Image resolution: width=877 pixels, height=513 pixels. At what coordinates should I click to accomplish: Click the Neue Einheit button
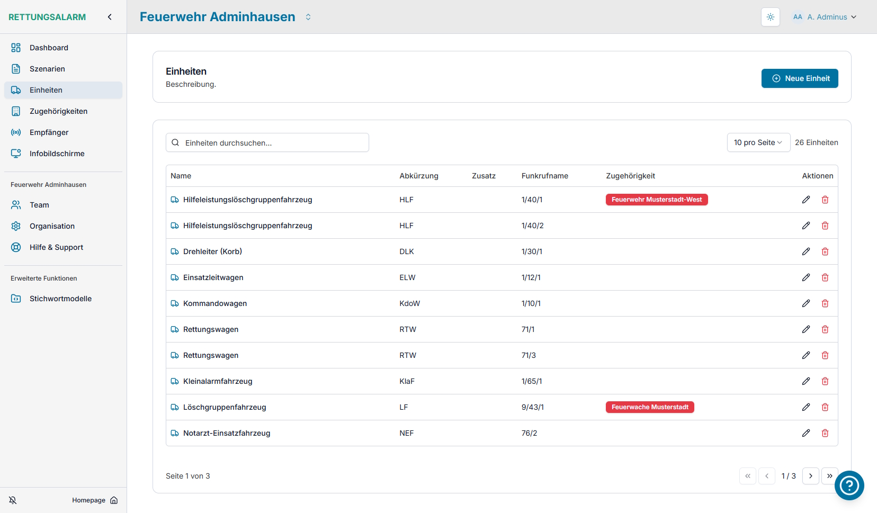(799, 78)
